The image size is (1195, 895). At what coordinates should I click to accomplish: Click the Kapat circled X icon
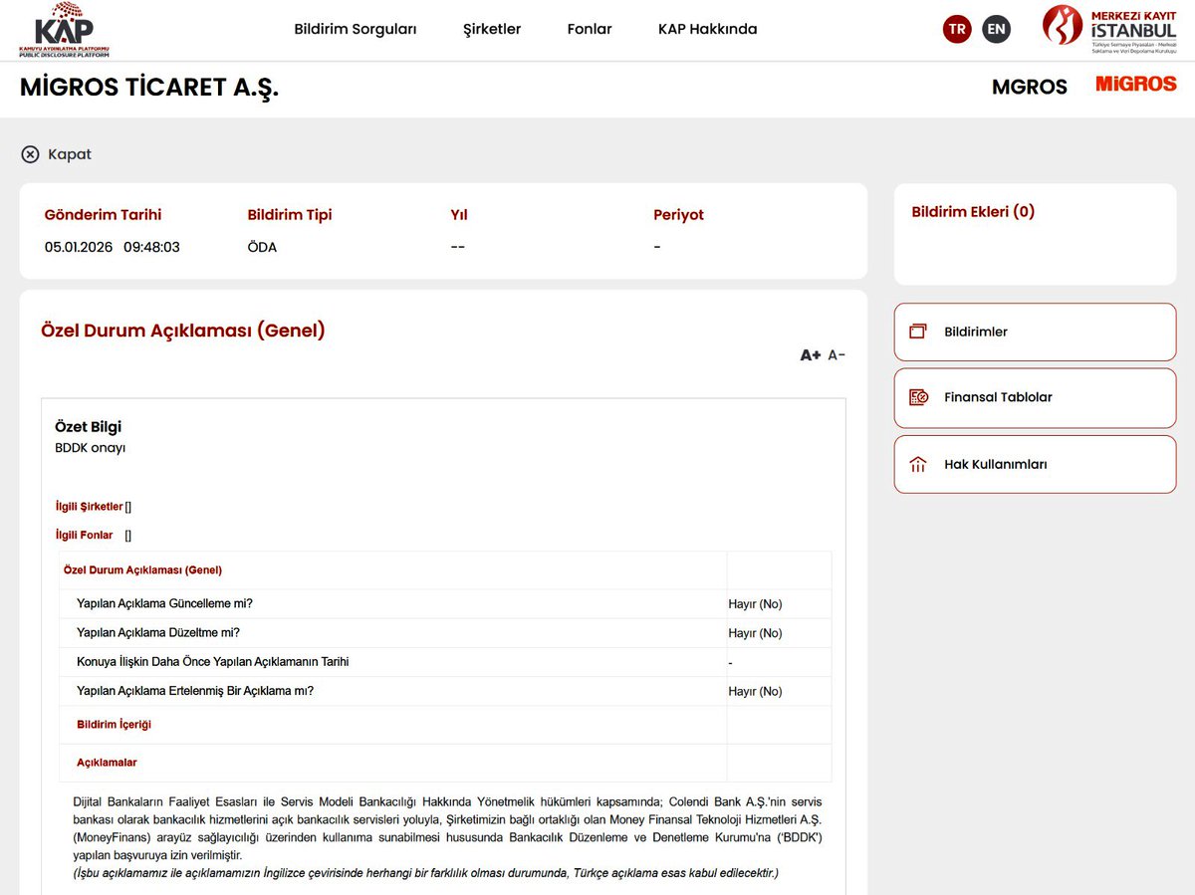[30, 154]
